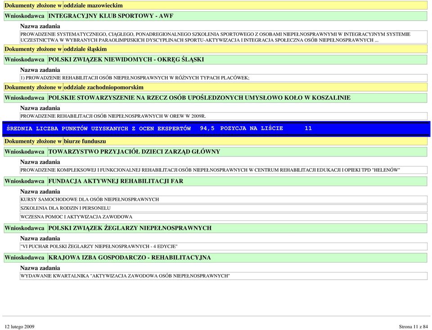Click task mentioning TPD "HELENÓW"
This screenshot has width=432, height=330.
pyautogui.click(x=224, y=170)
